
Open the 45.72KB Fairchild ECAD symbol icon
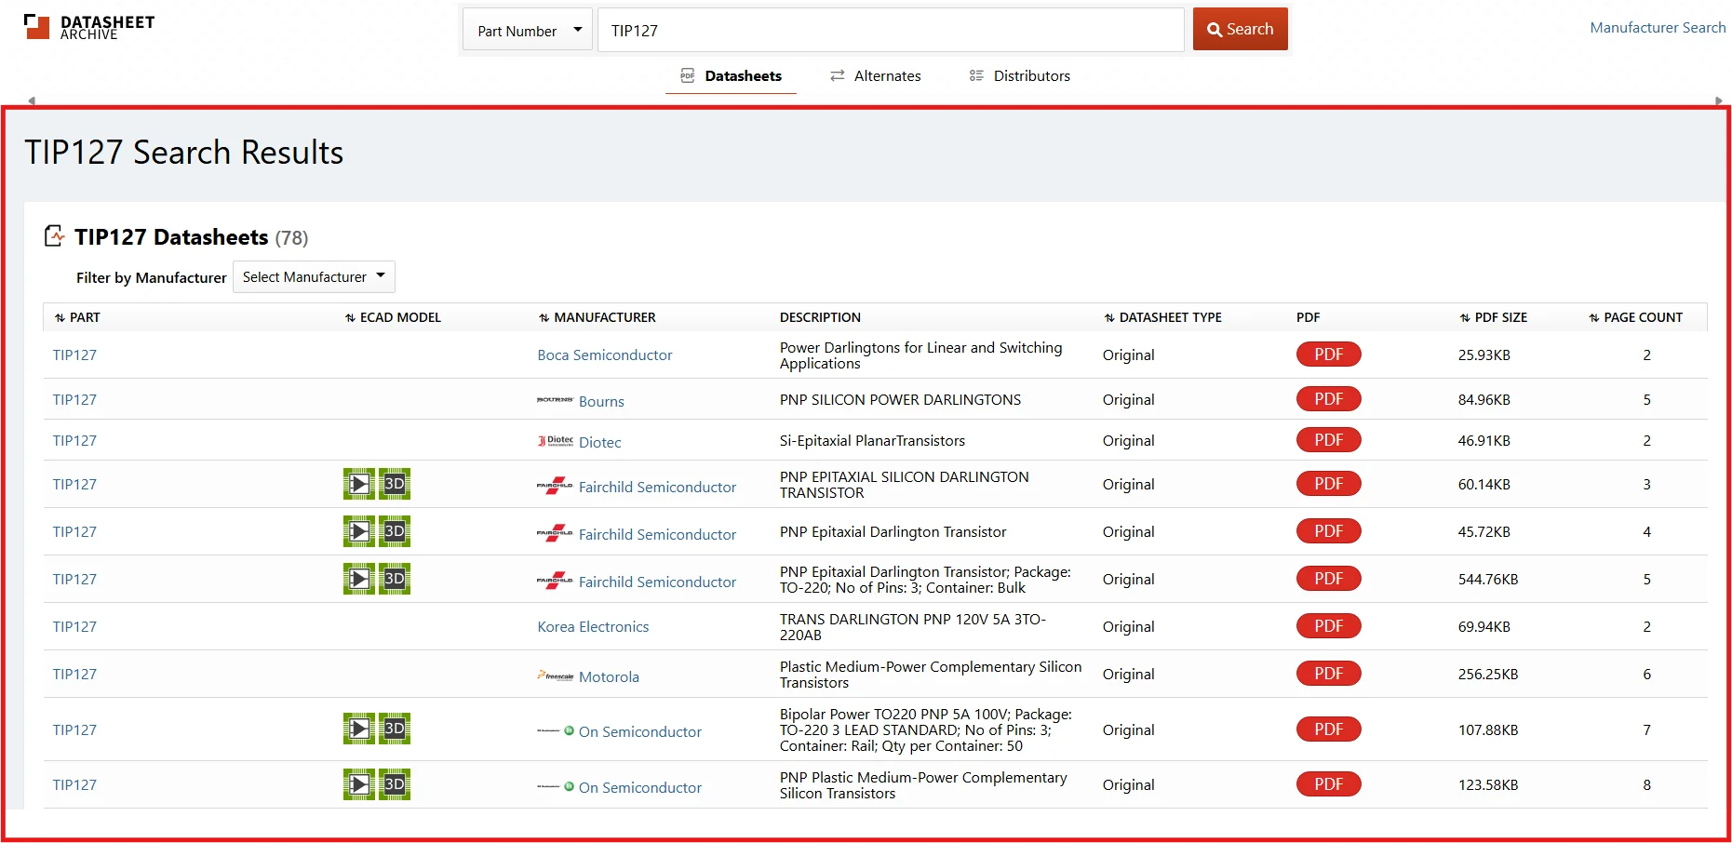pyautogui.click(x=359, y=531)
